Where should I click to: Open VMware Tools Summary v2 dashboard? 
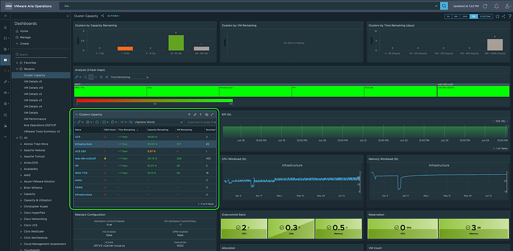coord(42,131)
